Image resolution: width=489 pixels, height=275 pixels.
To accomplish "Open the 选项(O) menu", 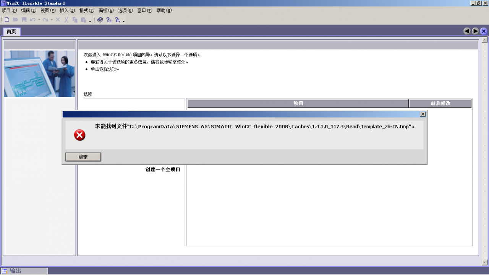I will tap(125, 11).
